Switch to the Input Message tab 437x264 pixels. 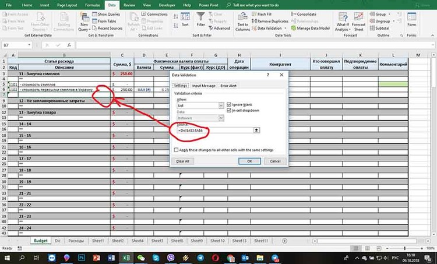[203, 86]
